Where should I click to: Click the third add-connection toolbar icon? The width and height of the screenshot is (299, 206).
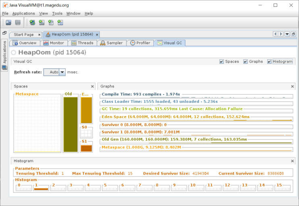51,23
